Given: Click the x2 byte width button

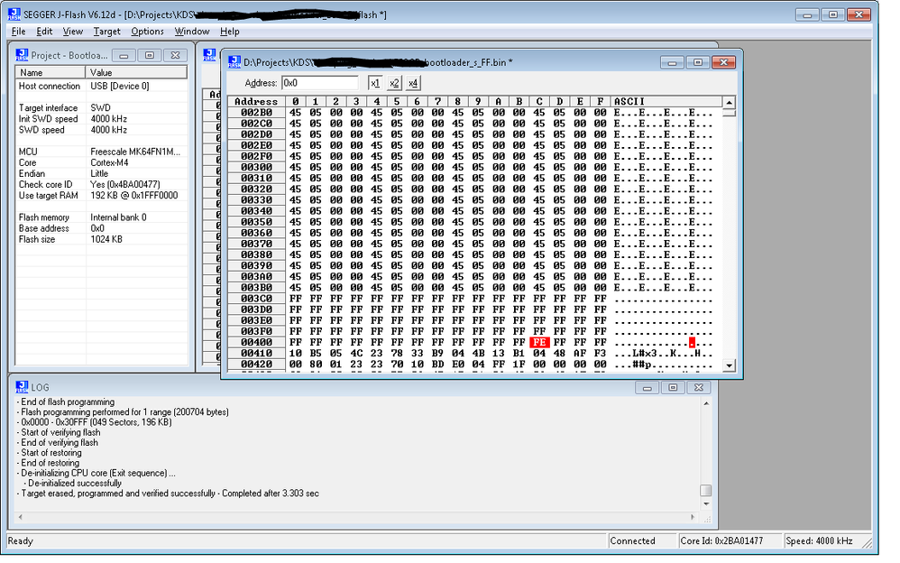Looking at the screenshot, I should click(394, 83).
